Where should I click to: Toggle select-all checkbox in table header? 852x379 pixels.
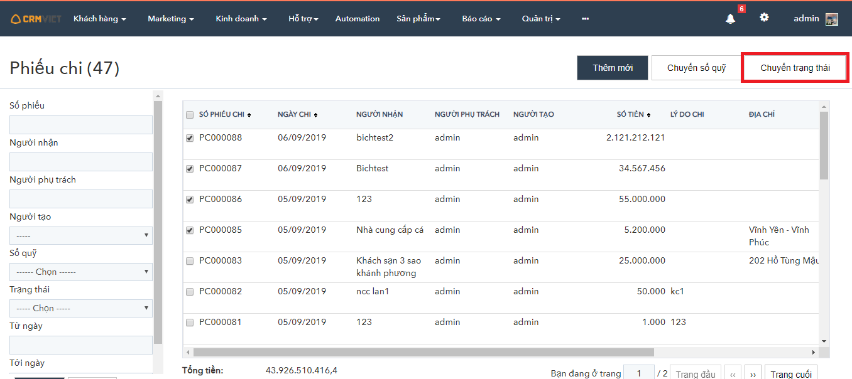[x=190, y=115]
